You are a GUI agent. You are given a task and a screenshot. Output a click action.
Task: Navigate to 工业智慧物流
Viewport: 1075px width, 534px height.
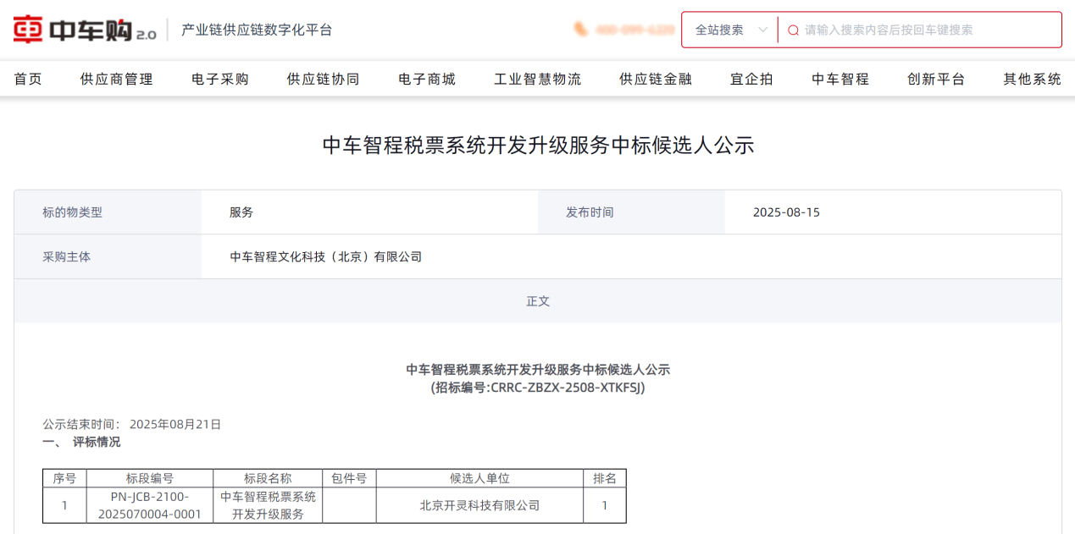538,80
